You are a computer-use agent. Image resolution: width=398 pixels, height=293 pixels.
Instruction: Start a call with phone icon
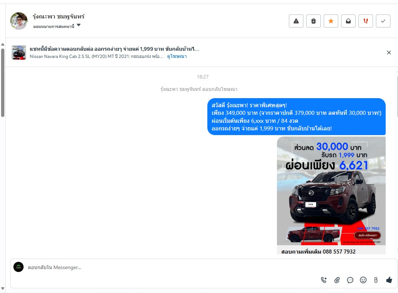tap(324, 280)
